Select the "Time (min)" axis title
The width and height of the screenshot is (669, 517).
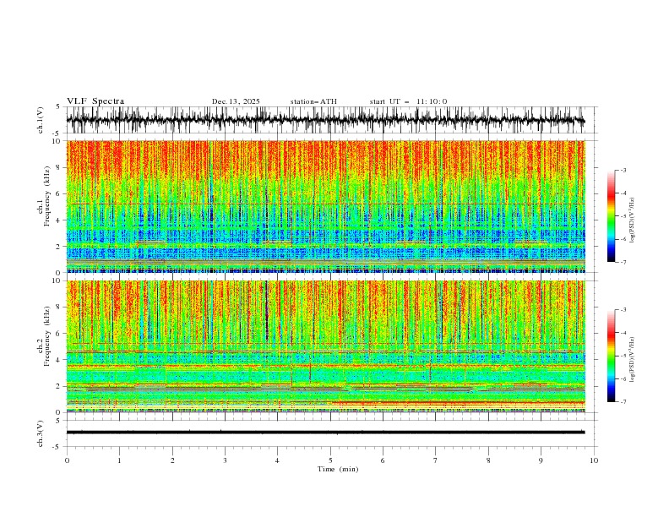[x=338, y=469]
